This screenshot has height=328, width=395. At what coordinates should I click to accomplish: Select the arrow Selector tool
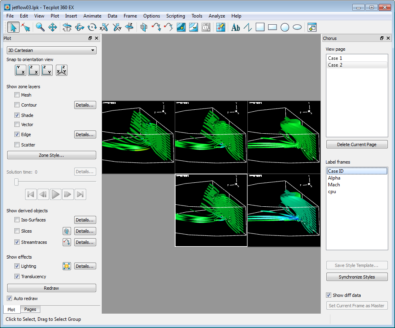coord(13,27)
